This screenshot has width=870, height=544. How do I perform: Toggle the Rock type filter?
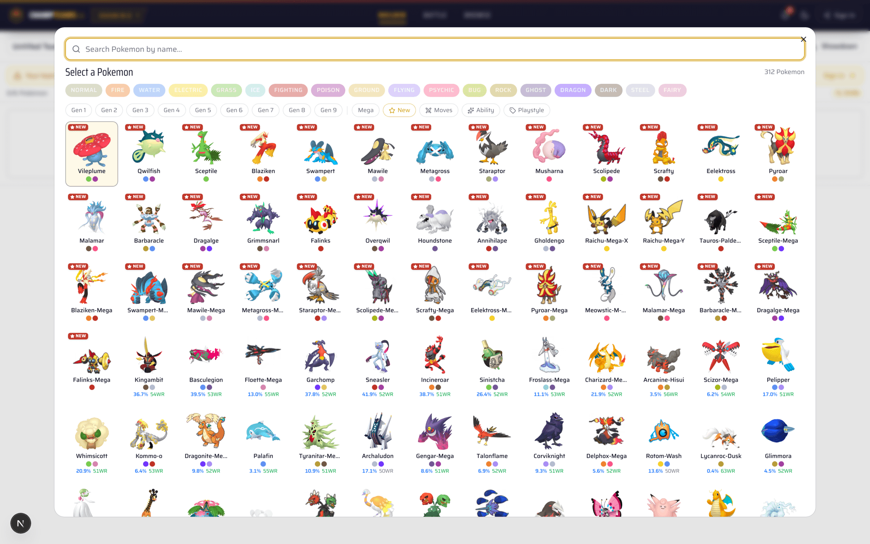[503, 90]
